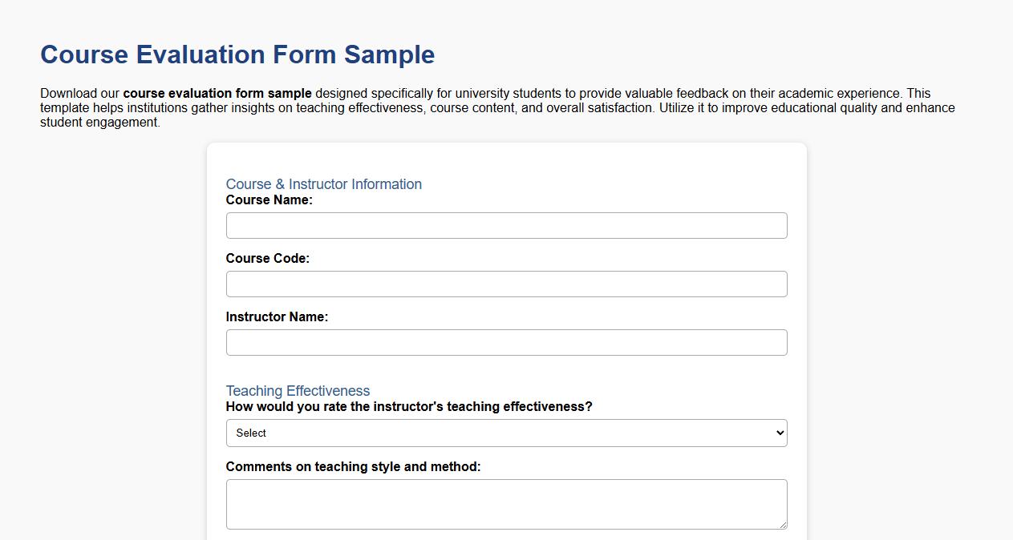Click the Teaching Effectiveness section header

(297, 391)
